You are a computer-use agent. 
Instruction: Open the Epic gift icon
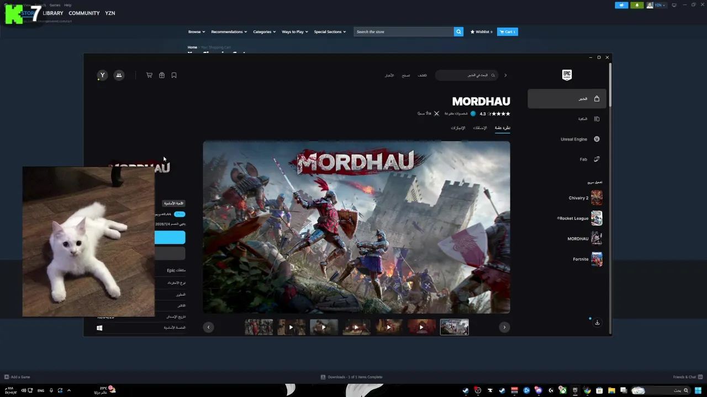coord(162,75)
